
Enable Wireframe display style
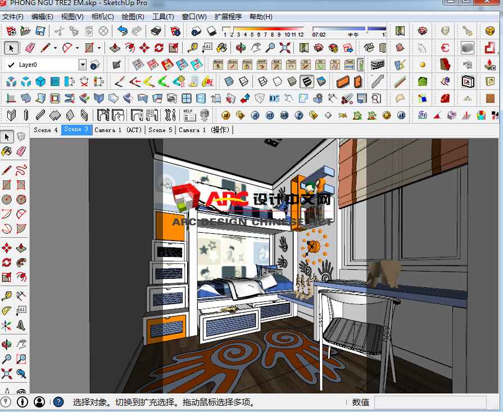tap(262, 82)
